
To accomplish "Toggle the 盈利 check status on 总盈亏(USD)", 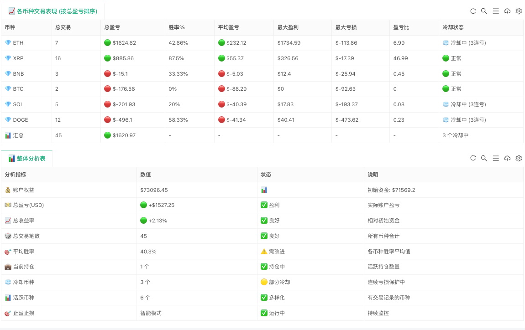I will (x=264, y=205).
